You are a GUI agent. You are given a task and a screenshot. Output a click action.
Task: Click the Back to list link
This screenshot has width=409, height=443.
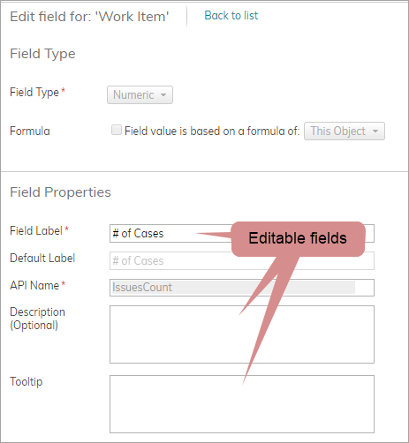pyautogui.click(x=231, y=16)
